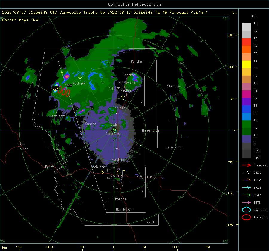Select the Drumheller label
Screen dimensions: 269x251
[x=175, y=147]
